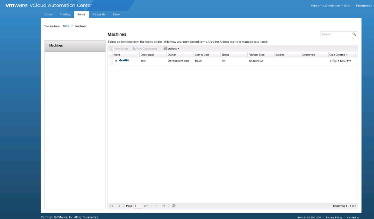Go to the Inbox tab
This screenshot has width=374, height=219.
(116, 14)
